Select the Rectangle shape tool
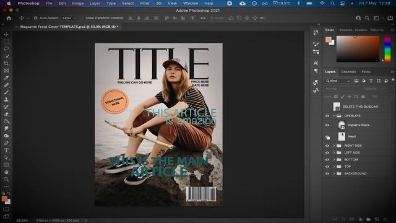 6,165
